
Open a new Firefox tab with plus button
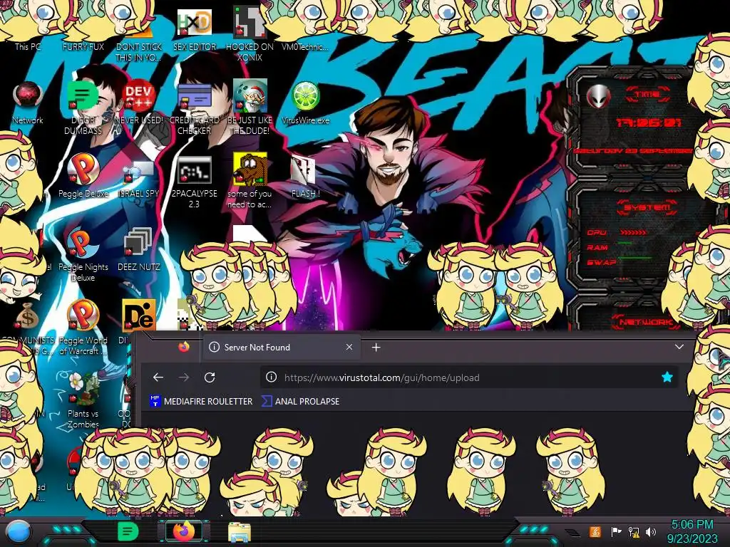(376, 348)
